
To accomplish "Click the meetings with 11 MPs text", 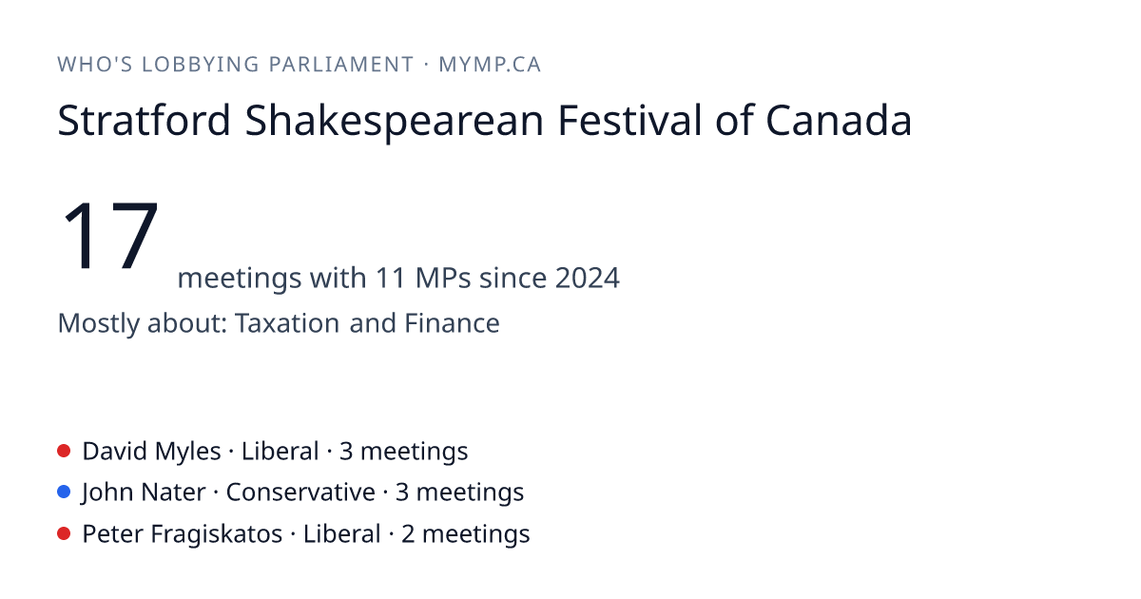I will point(324,279).
